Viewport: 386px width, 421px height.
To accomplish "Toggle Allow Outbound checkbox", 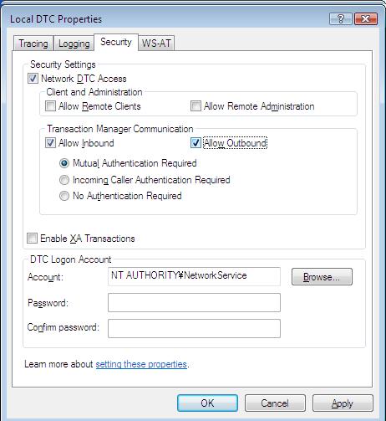I will (196, 143).
